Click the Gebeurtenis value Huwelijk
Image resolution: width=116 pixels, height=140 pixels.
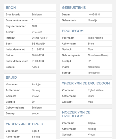93,20
